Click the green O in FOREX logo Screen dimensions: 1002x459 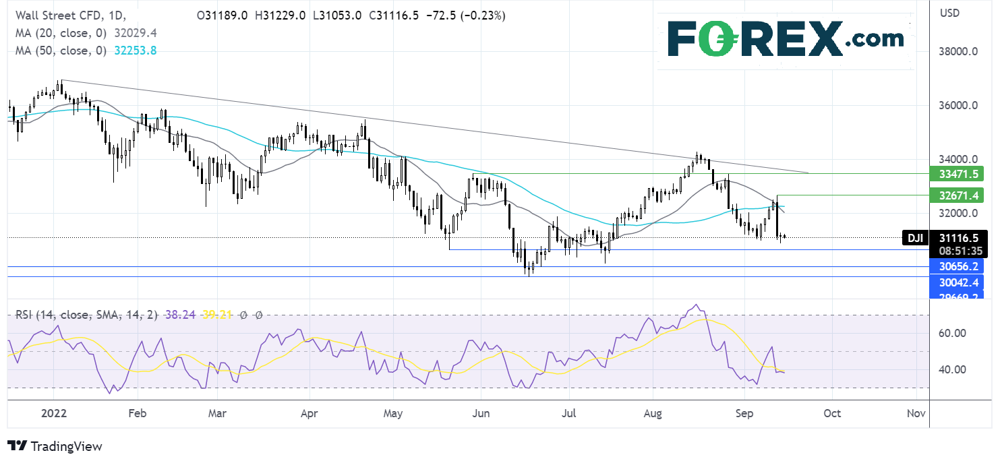pos(719,38)
